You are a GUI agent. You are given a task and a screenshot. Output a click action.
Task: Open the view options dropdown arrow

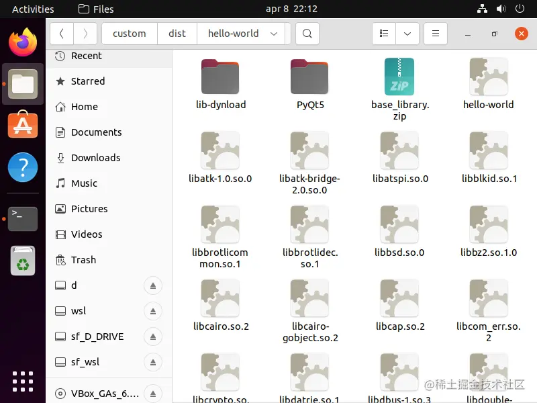coord(407,33)
